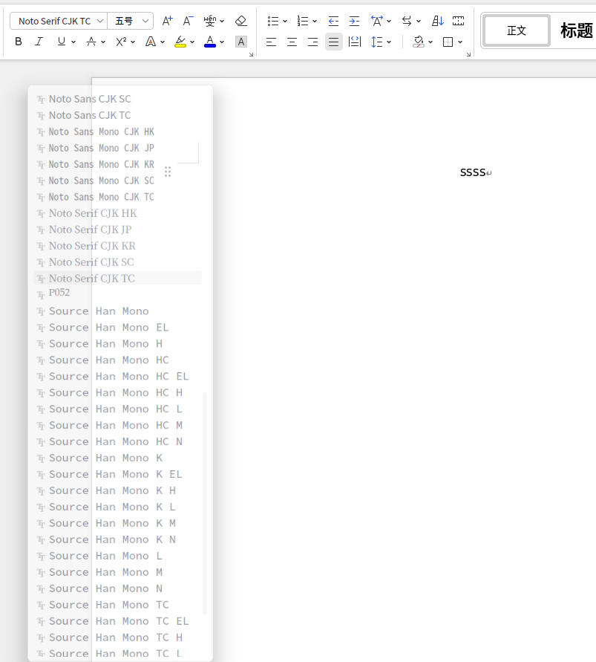
Task: Sort the selected text
Action: pos(437,21)
